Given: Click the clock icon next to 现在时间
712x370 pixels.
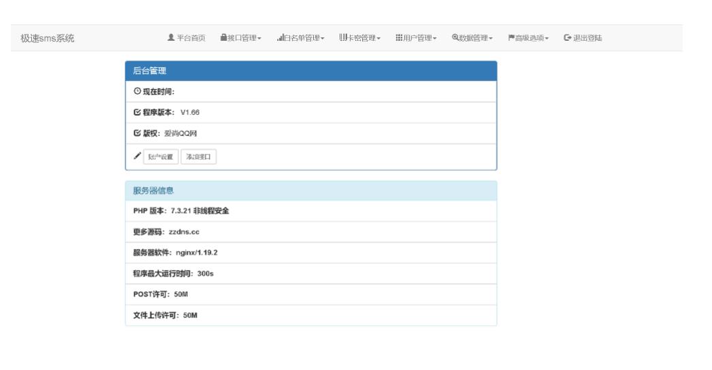Looking at the screenshot, I should [x=137, y=92].
